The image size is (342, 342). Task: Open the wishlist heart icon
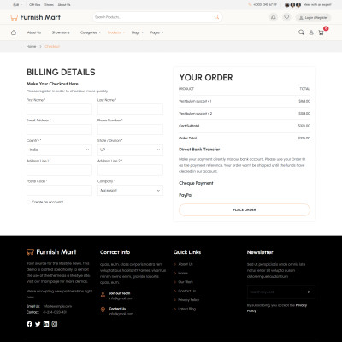pos(286,17)
